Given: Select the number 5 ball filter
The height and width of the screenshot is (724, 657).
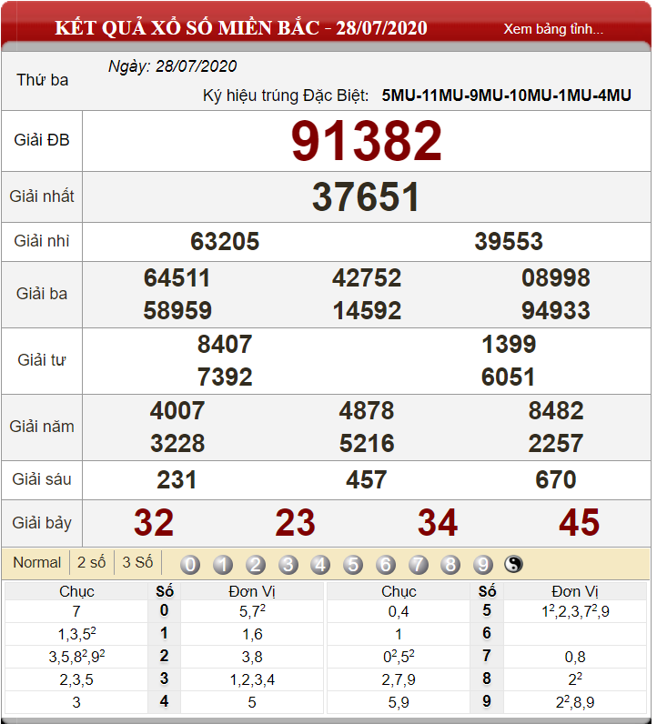Looking at the screenshot, I should pos(353,564).
